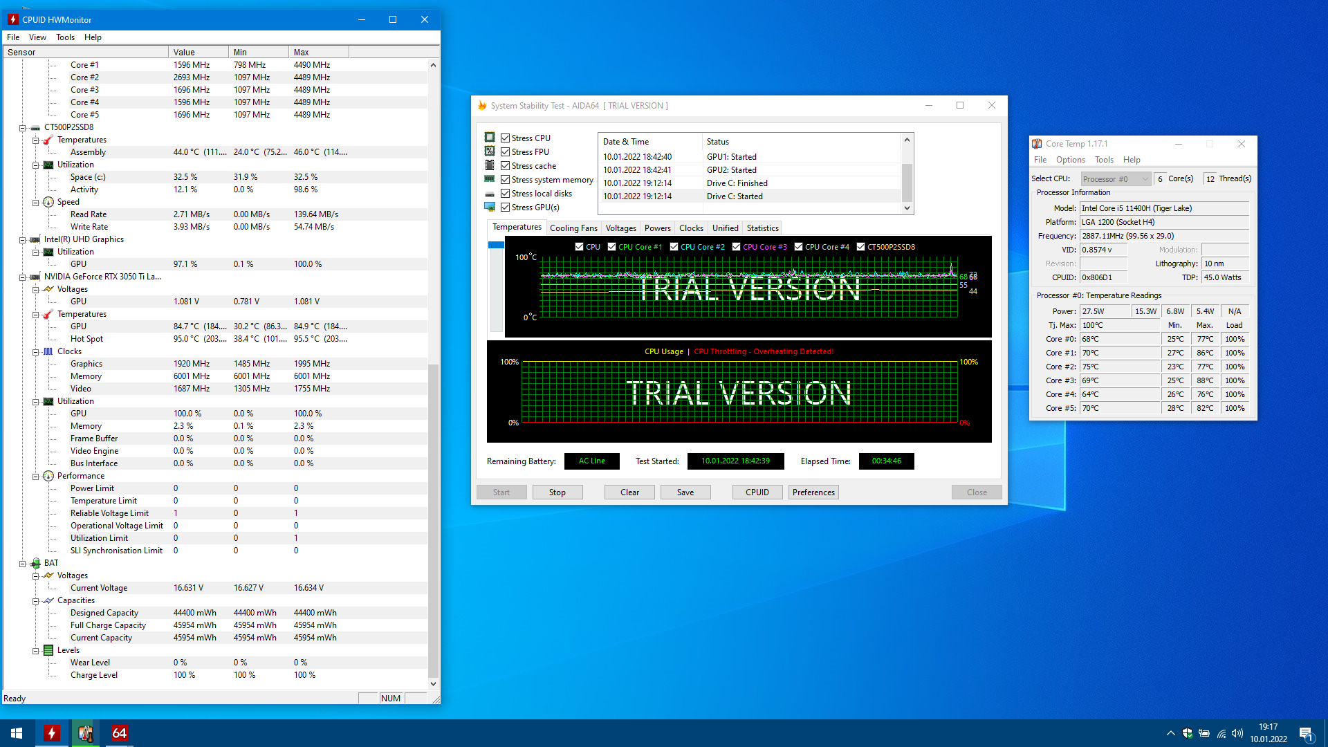
Task: Collapse the NVIDIA GeForce RTX 3050 Ti node
Action: 22,277
